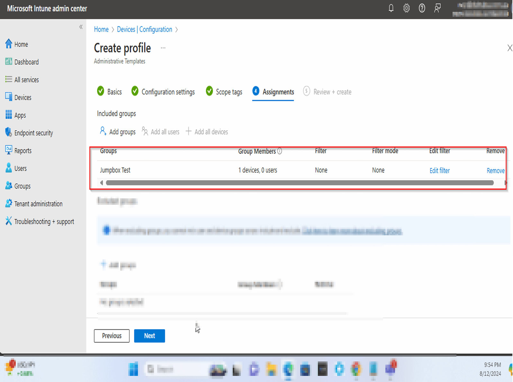The image size is (513, 382).
Task: Go to Devices in sidebar
Action: (x=18, y=97)
